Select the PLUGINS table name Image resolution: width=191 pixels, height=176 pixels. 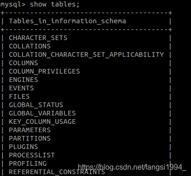tap(23, 147)
